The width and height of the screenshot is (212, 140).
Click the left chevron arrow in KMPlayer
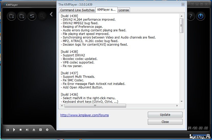pos(51,14)
